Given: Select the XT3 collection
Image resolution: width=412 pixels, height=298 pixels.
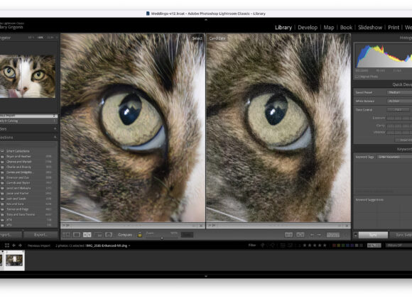Looking at the screenshot, I should 9,225.
